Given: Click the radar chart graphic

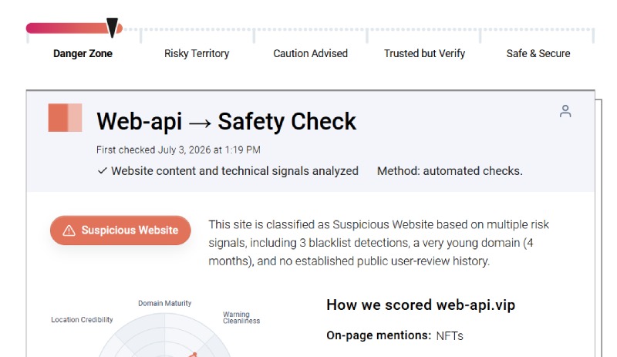Looking at the screenshot, I should 164,335.
